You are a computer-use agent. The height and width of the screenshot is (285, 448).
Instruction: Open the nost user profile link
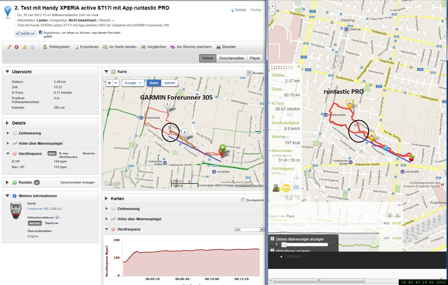pyautogui.click(x=95, y=15)
